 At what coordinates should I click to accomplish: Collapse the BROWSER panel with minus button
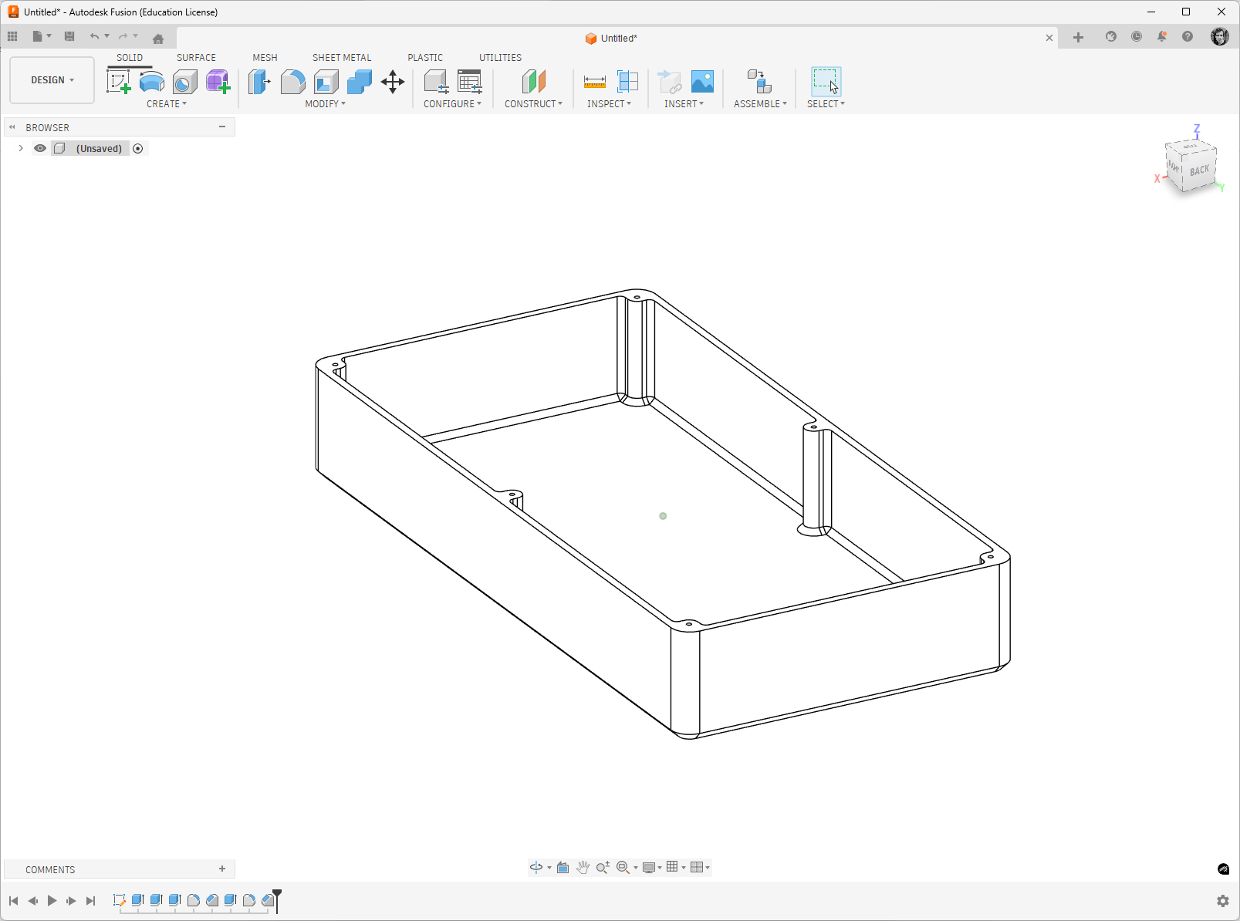(222, 127)
